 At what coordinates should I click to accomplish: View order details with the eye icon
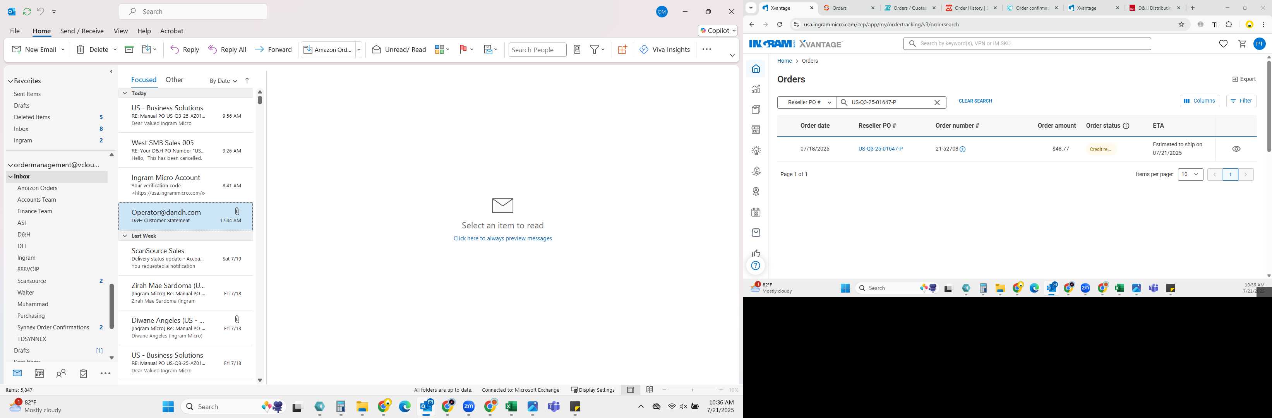[x=1236, y=149]
